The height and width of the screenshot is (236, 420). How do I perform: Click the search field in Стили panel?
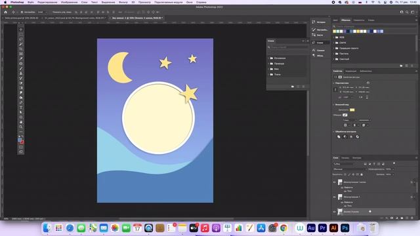click(x=289, y=47)
